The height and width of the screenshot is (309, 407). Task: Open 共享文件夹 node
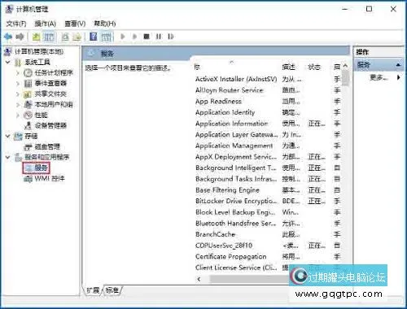point(50,94)
